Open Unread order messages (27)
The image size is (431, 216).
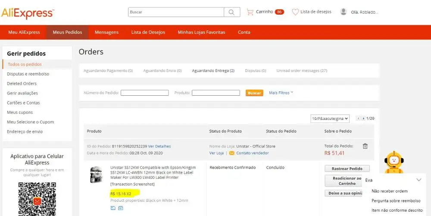(x=302, y=71)
